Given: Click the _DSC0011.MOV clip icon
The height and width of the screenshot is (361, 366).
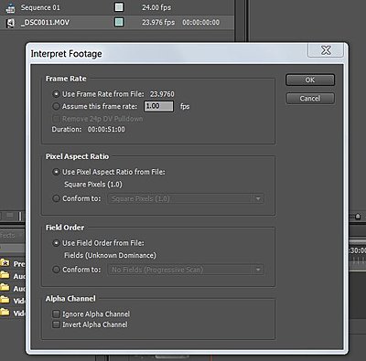Looking at the screenshot, I should coord(10,23).
